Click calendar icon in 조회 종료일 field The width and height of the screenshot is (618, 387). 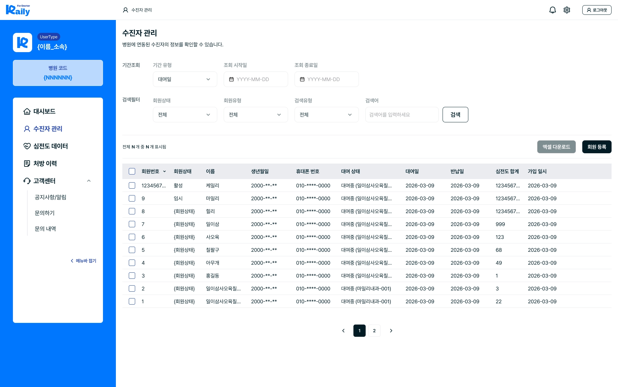(302, 79)
